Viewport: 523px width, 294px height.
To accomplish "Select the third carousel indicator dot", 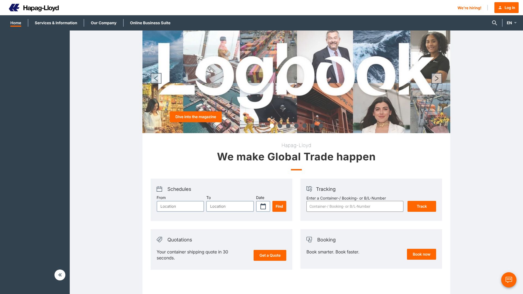I will (288, 126).
